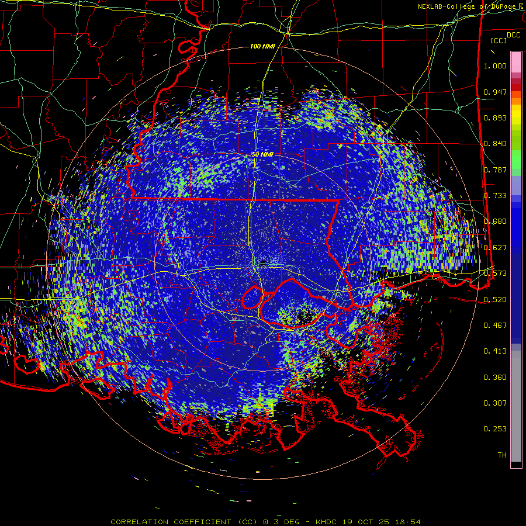Select the 1.000 scale value
The image size is (526, 526).
[x=495, y=65]
